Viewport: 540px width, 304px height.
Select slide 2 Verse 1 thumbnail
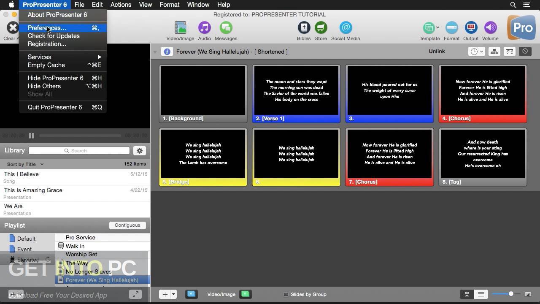click(x=296, y=94)
